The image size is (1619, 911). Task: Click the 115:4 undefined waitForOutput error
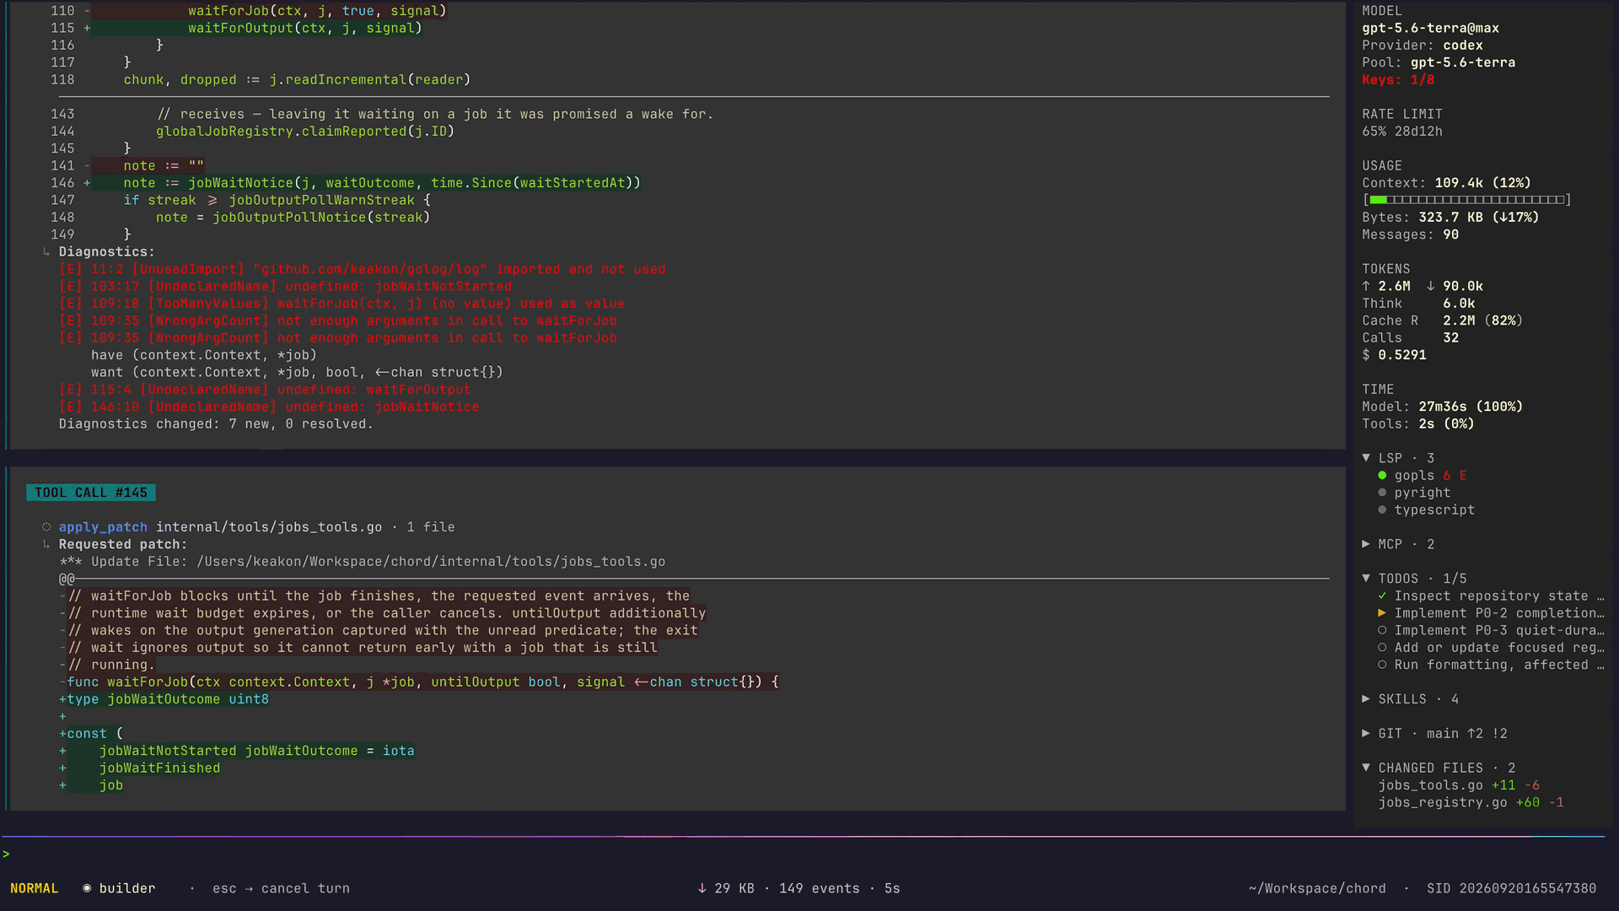pos(265,390)
